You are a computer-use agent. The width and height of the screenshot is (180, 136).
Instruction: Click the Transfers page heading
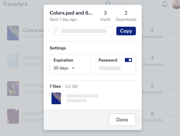15,4
